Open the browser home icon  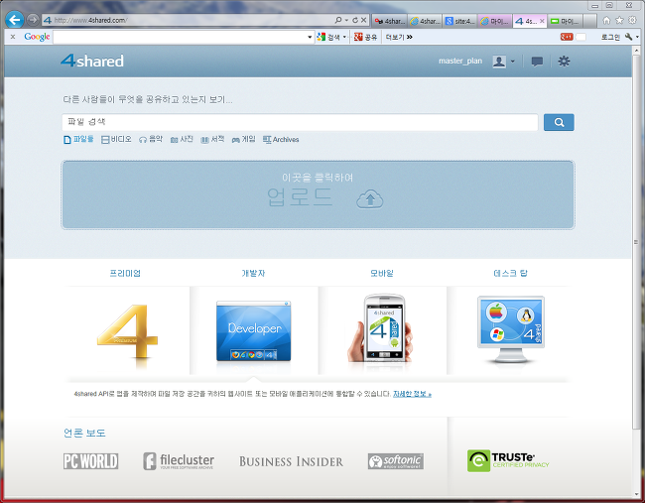[x=606, y=20]
